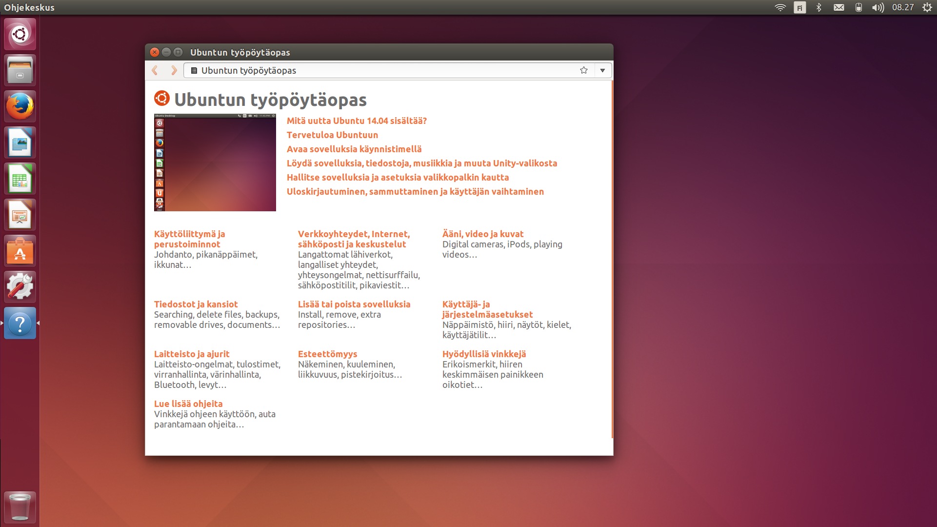Click the bookmark star icon
937x527 pixels.
coord(583,70)
